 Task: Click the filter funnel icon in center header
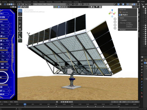[97, 7]
